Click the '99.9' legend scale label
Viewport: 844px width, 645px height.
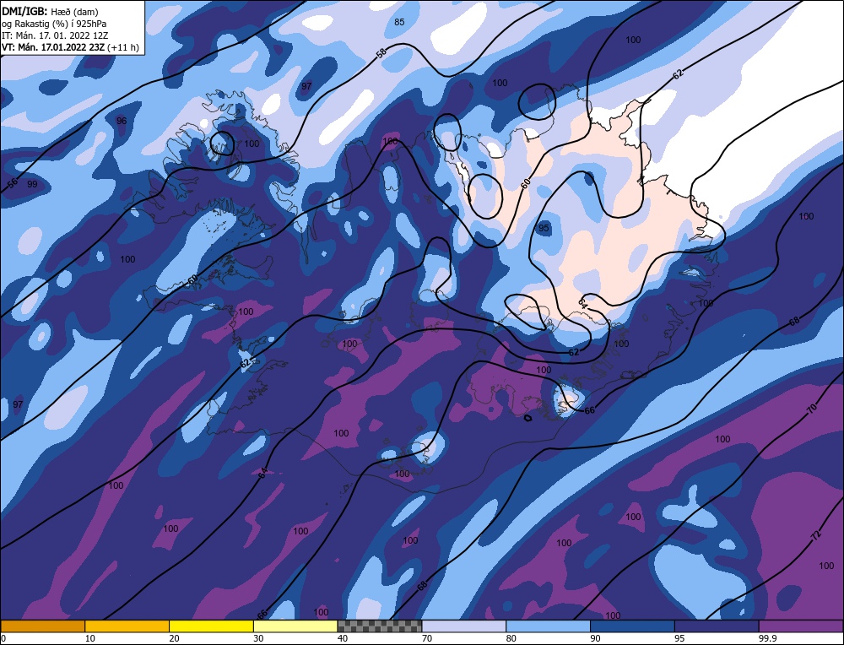[x=768, y=638]
